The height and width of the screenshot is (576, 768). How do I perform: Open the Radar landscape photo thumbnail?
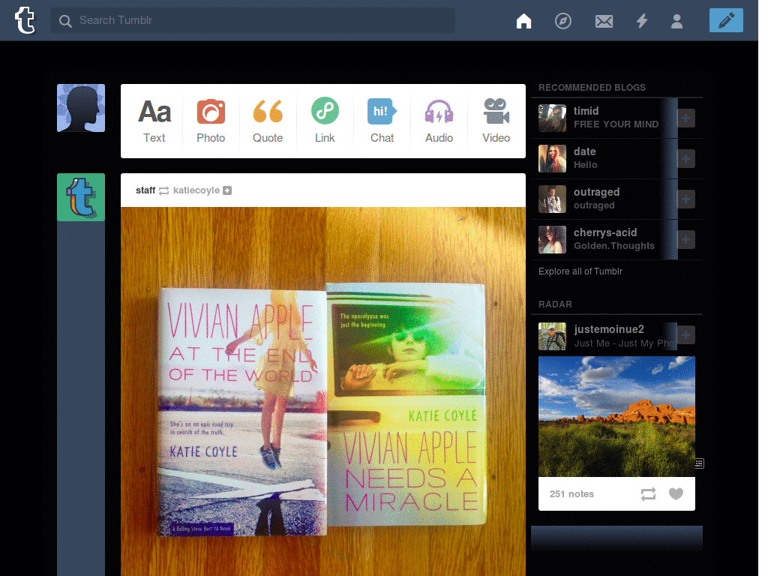pyautogui.click(x=616, y=416)
